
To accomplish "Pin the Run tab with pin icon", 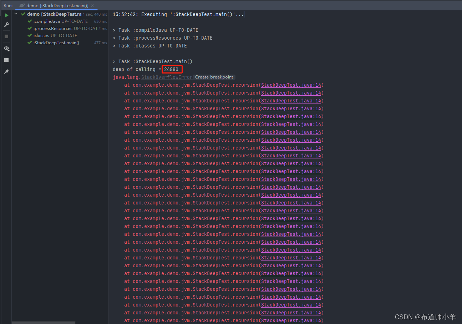I will (6, 72).
